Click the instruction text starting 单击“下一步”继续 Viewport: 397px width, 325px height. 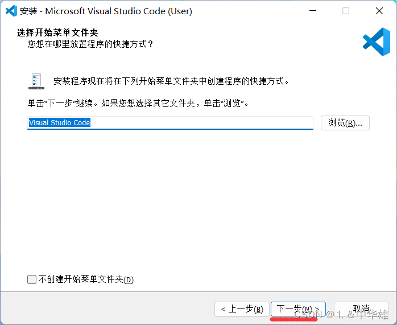click(x=138, y=103)
